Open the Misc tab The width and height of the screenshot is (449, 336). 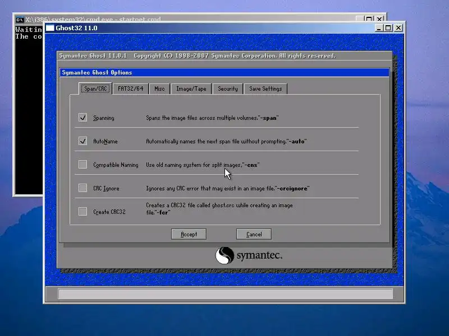[159, 88]
